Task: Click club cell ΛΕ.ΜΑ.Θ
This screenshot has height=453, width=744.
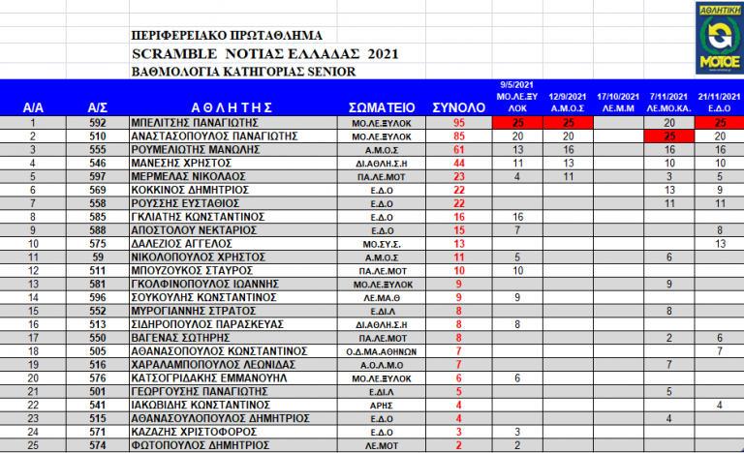Action: [382, 298]
